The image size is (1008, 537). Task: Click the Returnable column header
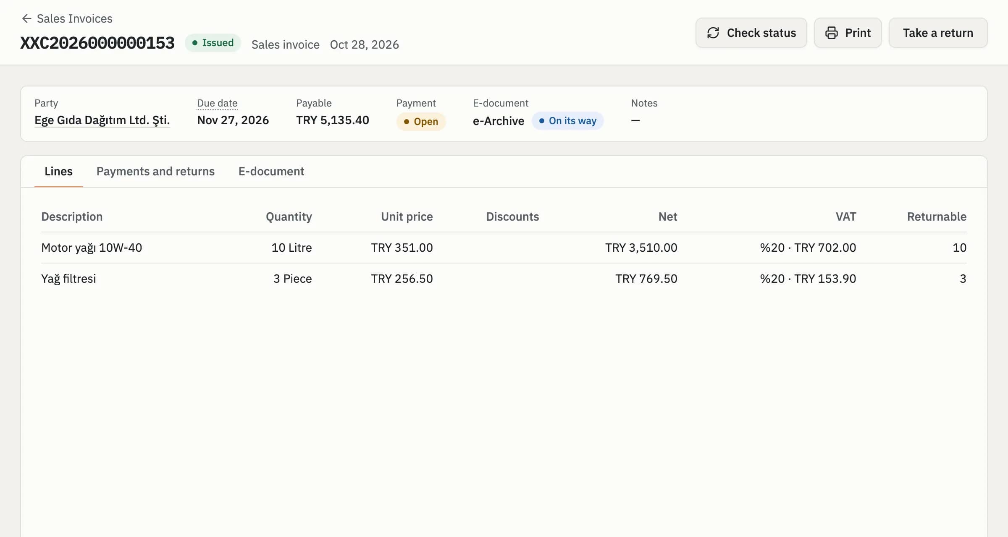(937, 216)
